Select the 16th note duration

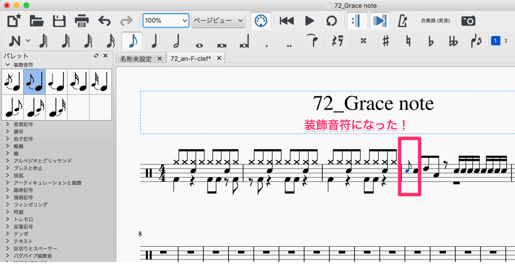click(110, 41)
